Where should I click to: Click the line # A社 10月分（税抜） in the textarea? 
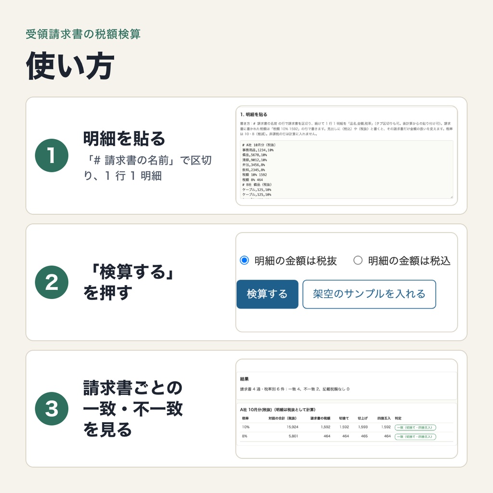tap(259, 145)
